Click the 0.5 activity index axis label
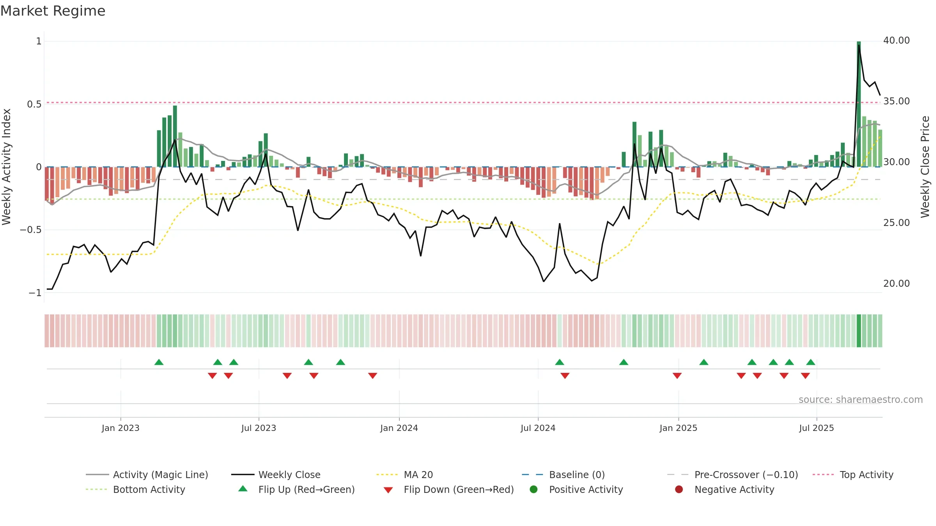 34,104
